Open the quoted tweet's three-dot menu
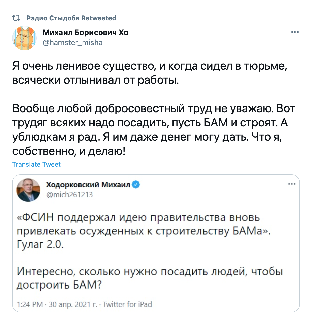 (x=292, y=184)
